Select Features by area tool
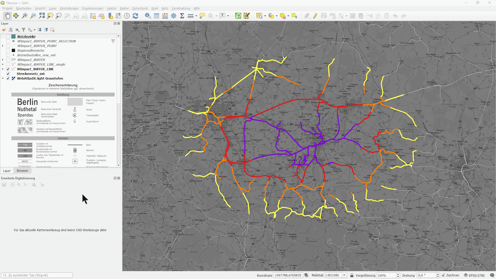 259,16
